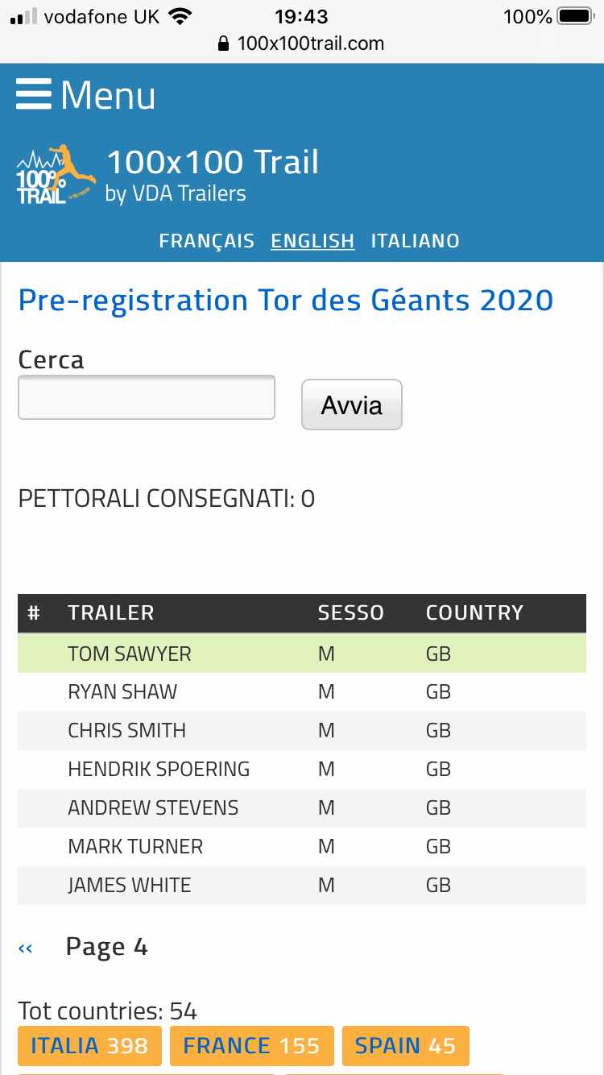This screenshot has width=604, height=1075.
Task: Tap the padlock icon beside the URL
Action: click(224, 44)
